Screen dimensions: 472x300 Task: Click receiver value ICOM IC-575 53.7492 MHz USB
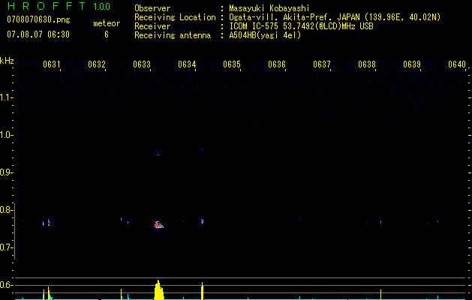(x=301, y=26)
